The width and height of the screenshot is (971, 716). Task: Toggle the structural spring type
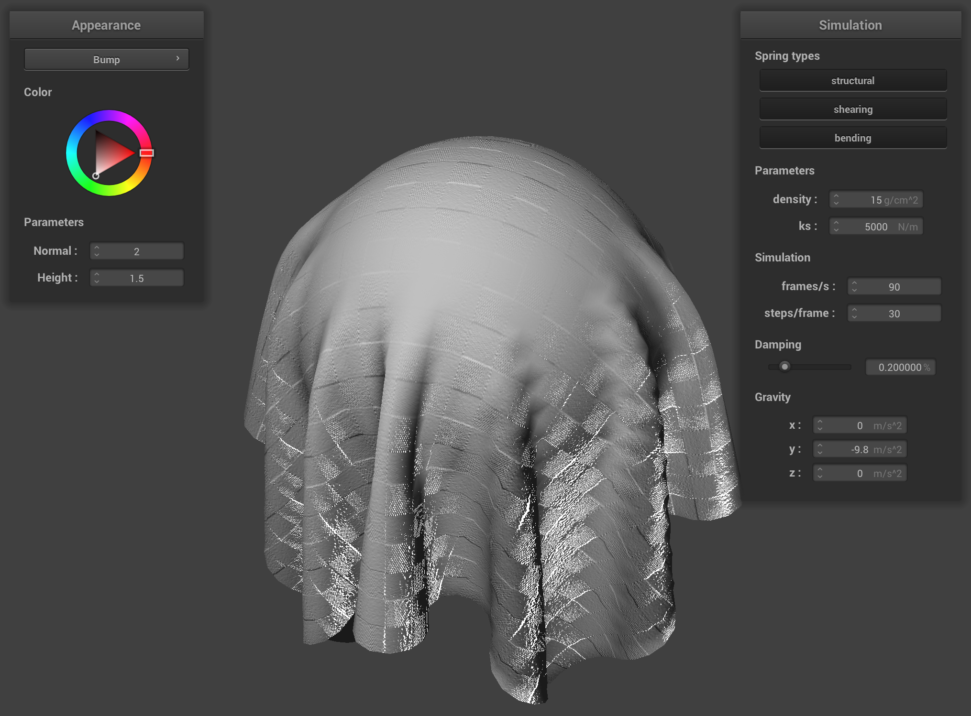(x=852, y=80)
